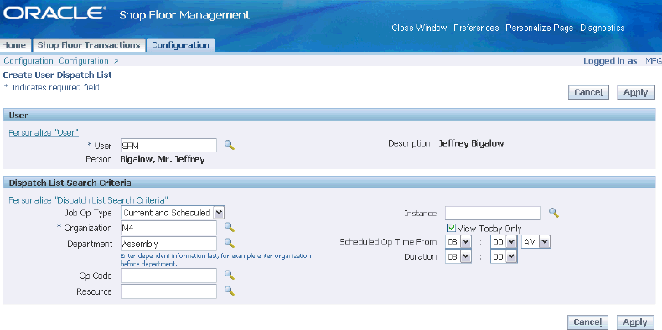The image size is (662, 330).
Task: Open the Resource field search lookup icon
Action: [x=230, y=291]
